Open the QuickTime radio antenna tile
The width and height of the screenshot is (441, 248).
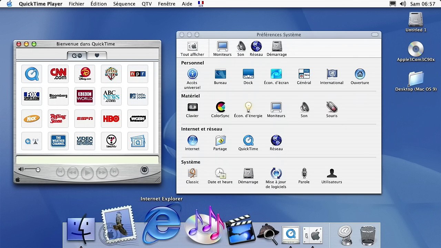pyautogui.click(x=32, y=141)
